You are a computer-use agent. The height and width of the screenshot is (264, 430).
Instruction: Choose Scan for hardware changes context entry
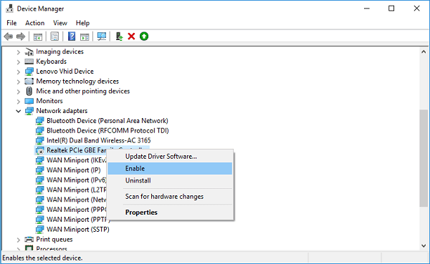point(170,196)
